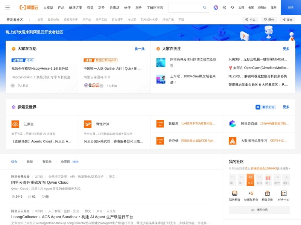Click the likes thumb icon with 62

[30, 196]
